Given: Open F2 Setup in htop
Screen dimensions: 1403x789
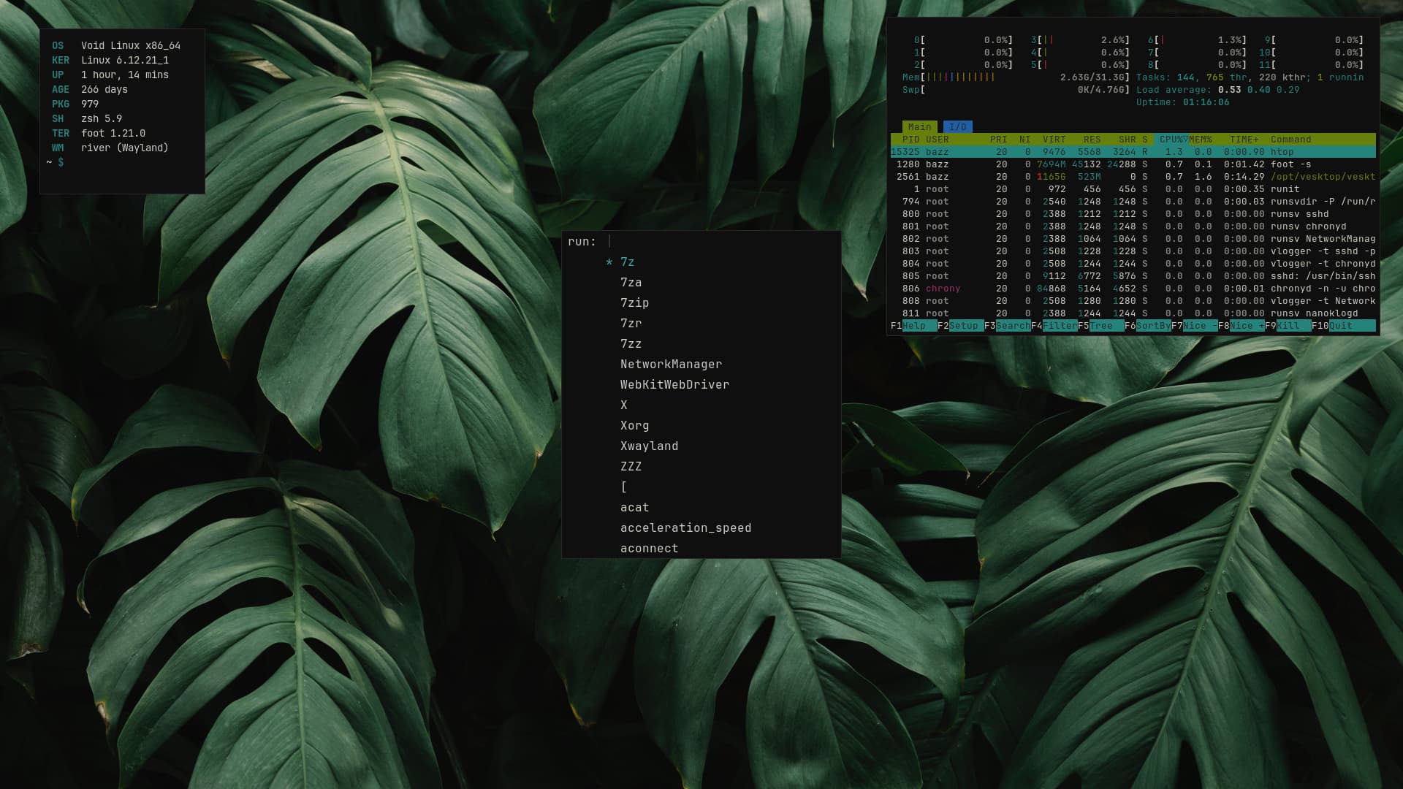Looking at the screenshot, I should click(960, 326).
